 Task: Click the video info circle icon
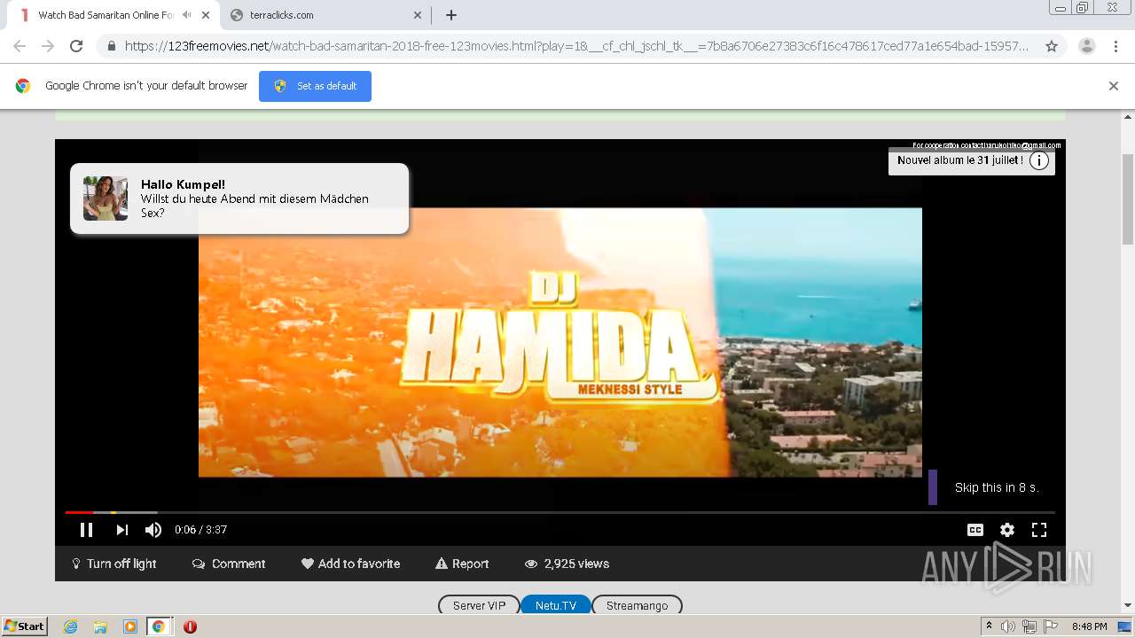click(1039, 160)
